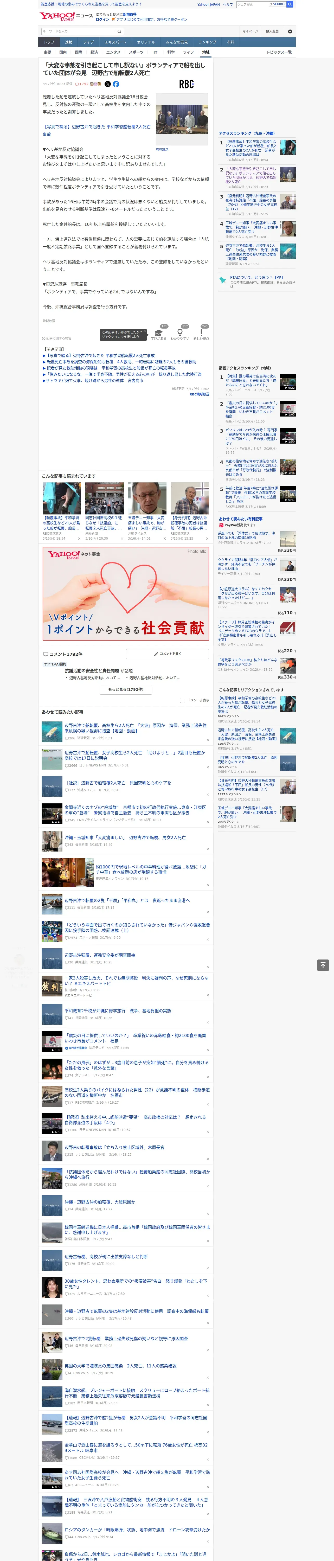Switch to the スポーツ category
Screen dimensions: 334x1561
pos(136,53)
